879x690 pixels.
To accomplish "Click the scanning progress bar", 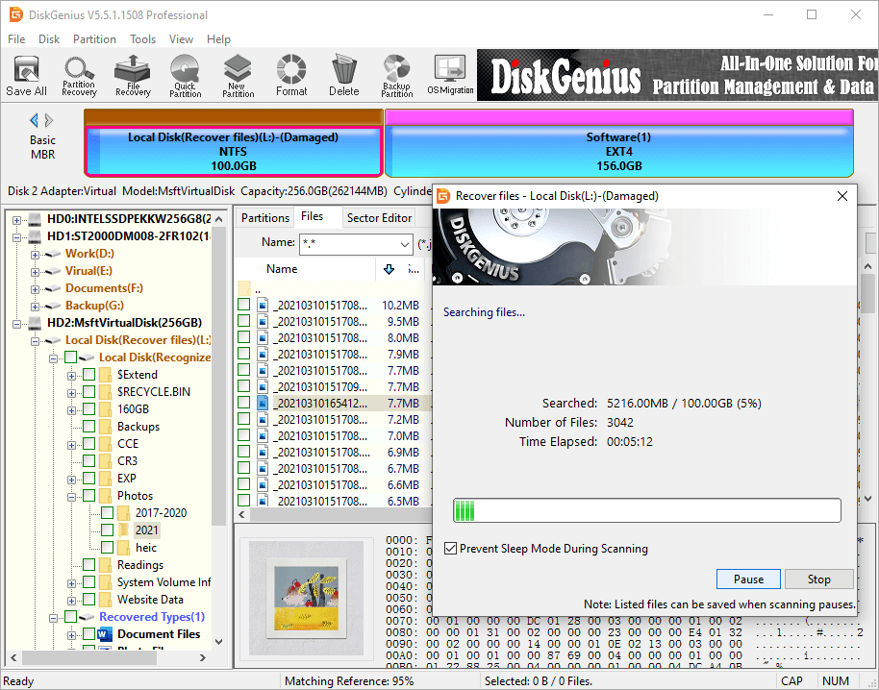I will coord(647,510).
